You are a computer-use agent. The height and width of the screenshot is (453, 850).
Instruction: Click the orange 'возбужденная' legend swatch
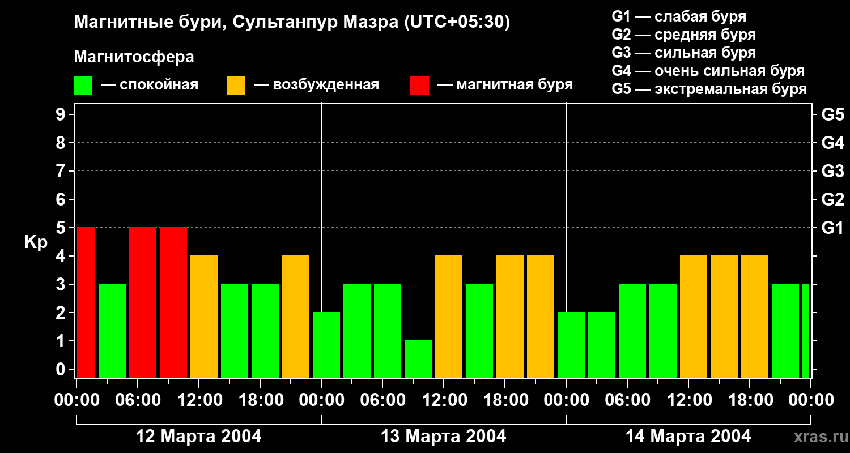236,86
